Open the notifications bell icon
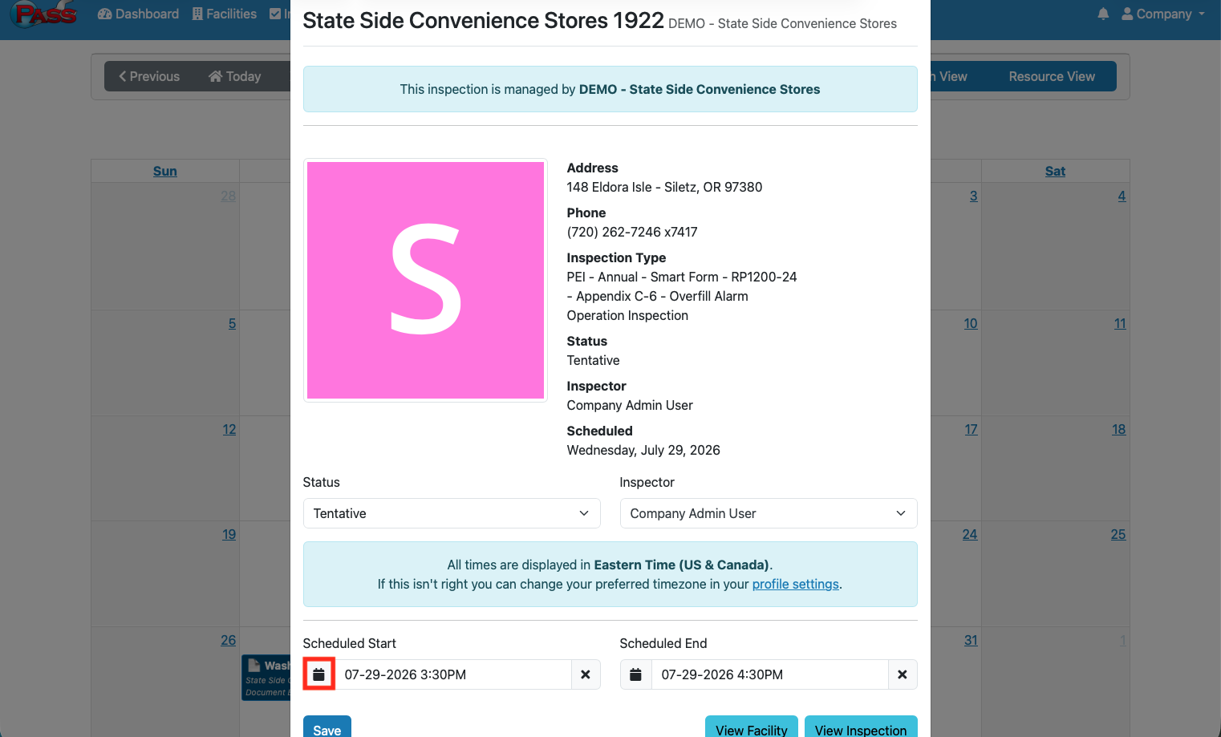This screenshot has height=737, width=1221. (1103, 14)
